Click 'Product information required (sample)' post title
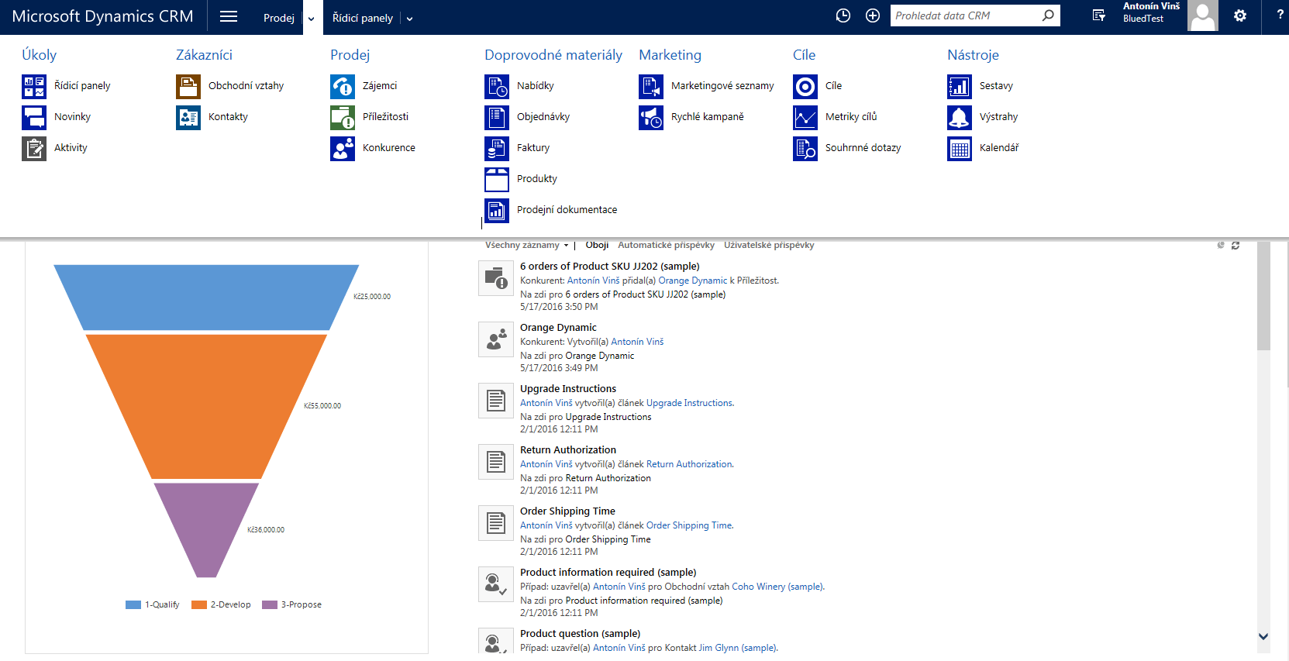1289x661 pixels. coord(608,573)
